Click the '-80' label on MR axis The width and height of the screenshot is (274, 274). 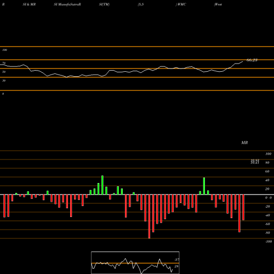pos(267,233)
